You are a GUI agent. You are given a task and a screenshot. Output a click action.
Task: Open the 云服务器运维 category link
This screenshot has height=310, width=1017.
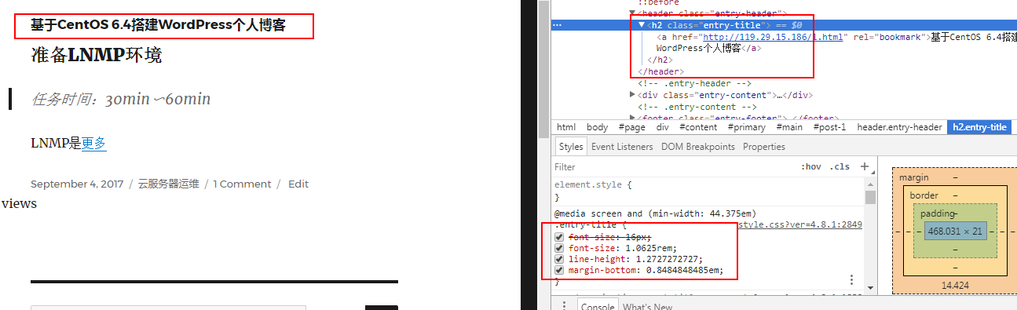click(169, 184)
